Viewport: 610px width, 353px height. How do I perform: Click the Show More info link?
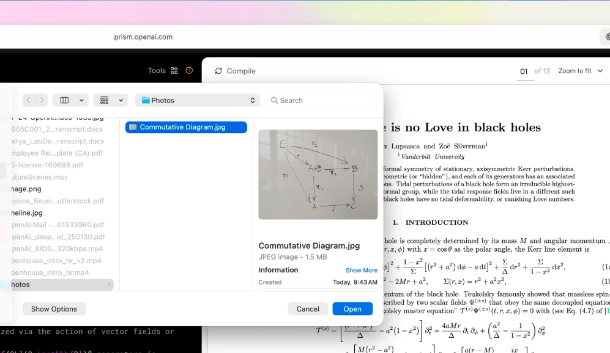click(x=361, y=271)
